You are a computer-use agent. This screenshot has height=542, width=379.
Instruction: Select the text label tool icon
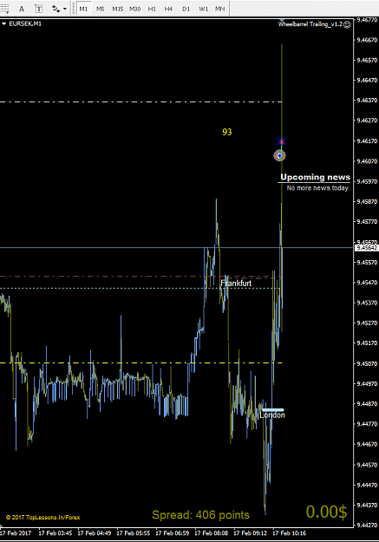[x=39, y=9]
